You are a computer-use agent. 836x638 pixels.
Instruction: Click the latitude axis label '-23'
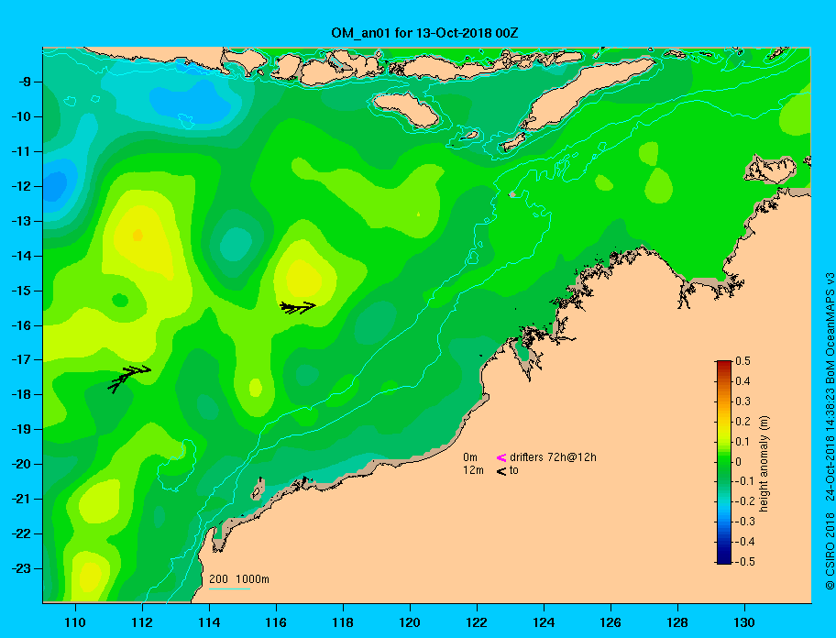point(22,568)
